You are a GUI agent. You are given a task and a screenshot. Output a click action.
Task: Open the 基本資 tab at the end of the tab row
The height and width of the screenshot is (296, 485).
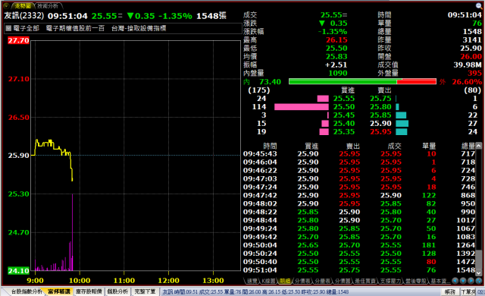click(440, 281)
